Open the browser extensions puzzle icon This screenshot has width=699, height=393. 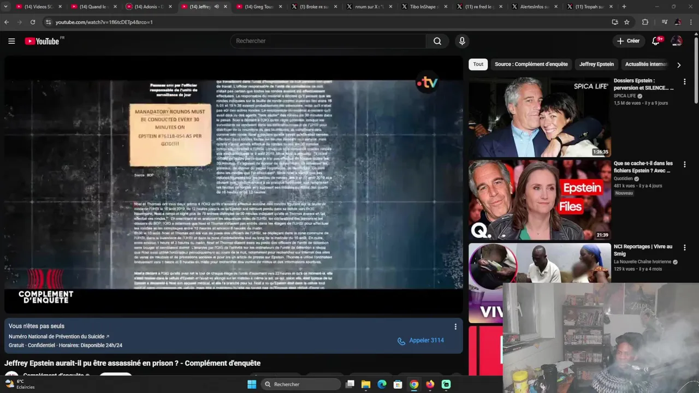pos(645,22)
